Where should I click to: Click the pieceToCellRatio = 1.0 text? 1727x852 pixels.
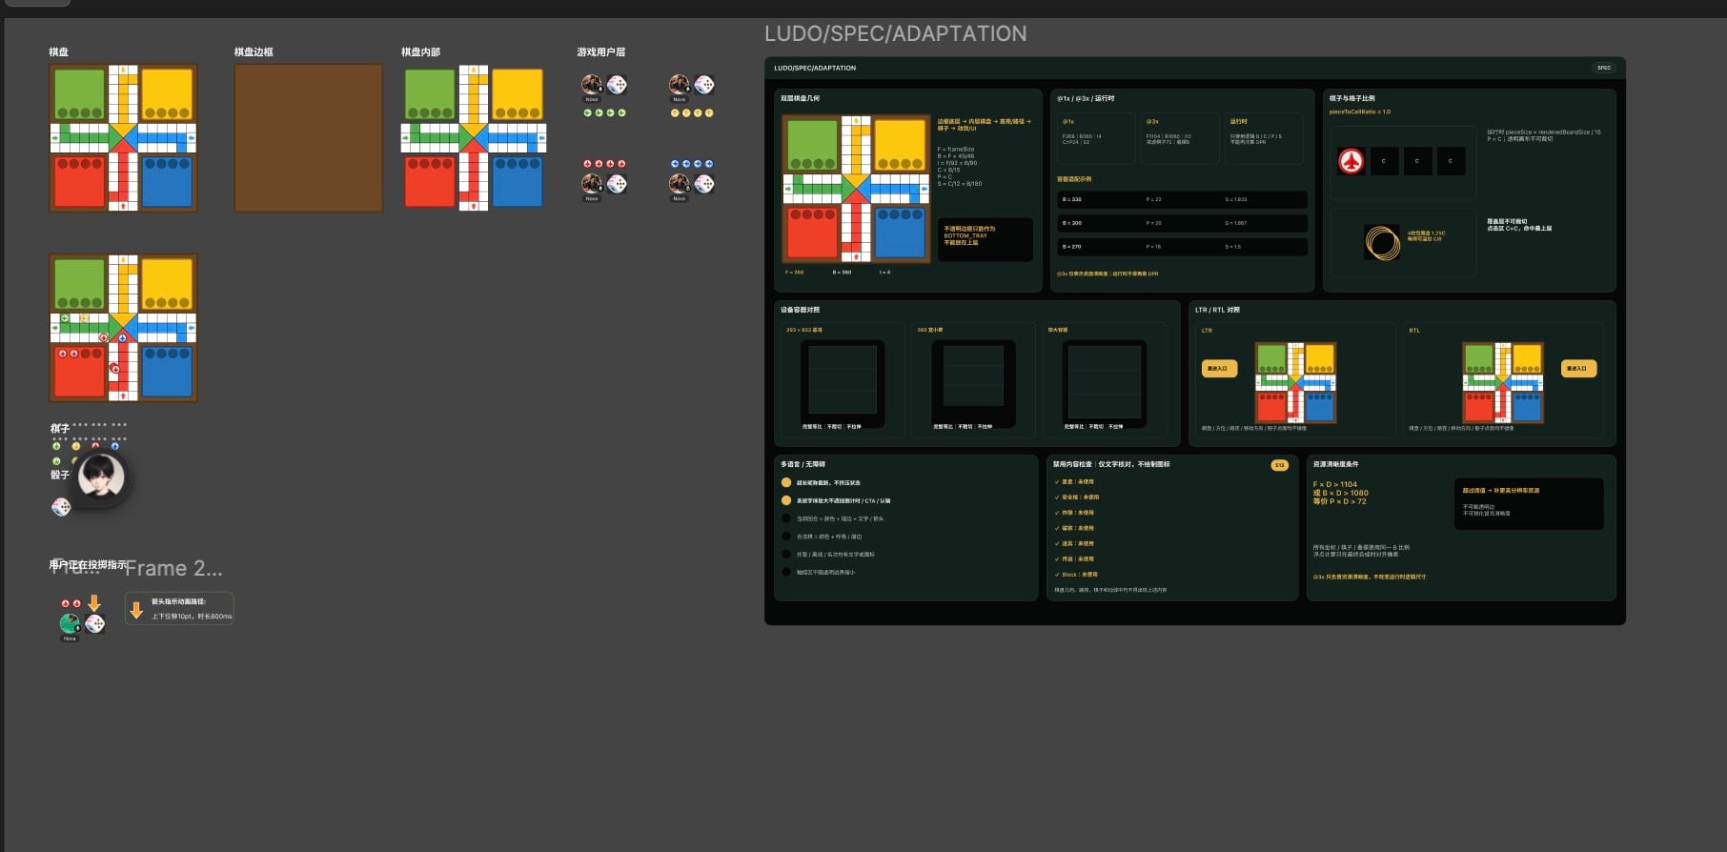pyautogui.click(x=1360, y=112)
